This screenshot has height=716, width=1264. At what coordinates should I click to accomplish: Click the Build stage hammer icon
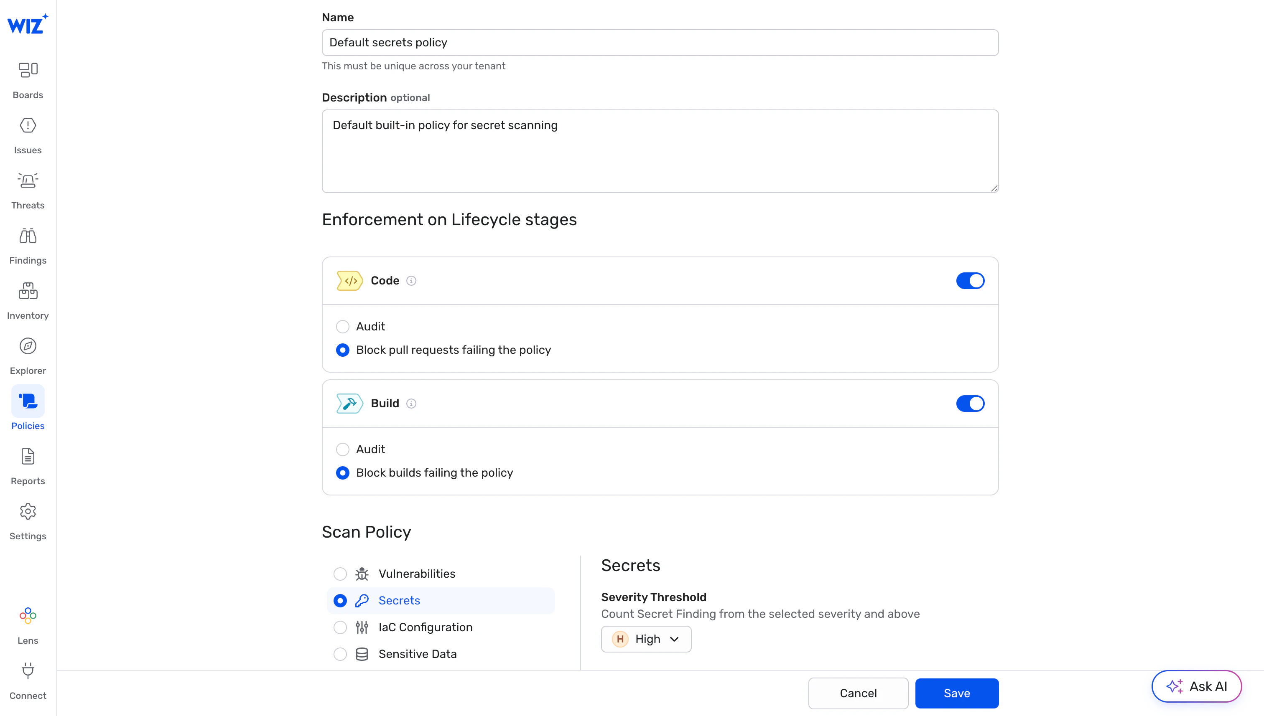point(350,404)
